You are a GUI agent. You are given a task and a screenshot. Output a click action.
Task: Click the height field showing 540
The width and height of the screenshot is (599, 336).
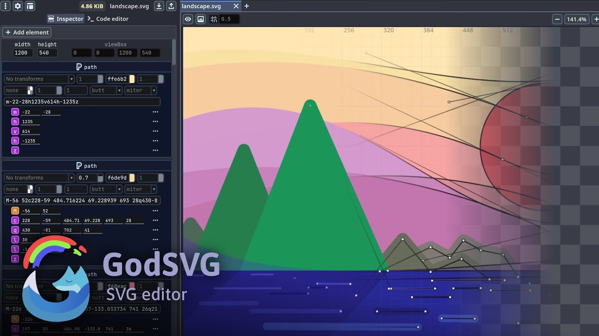[47, 53]
